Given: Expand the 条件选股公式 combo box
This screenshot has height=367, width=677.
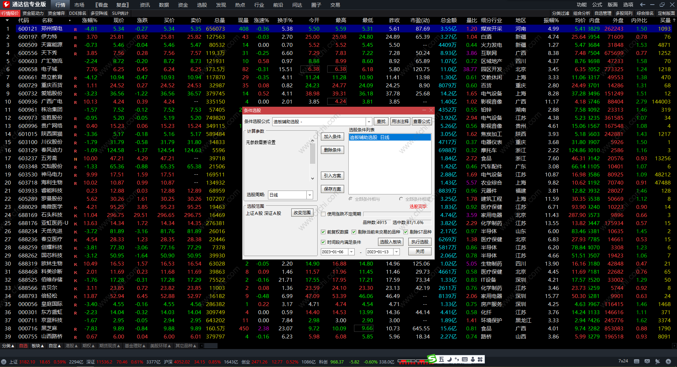Looking at the screenshot, I should click(369, 122).
